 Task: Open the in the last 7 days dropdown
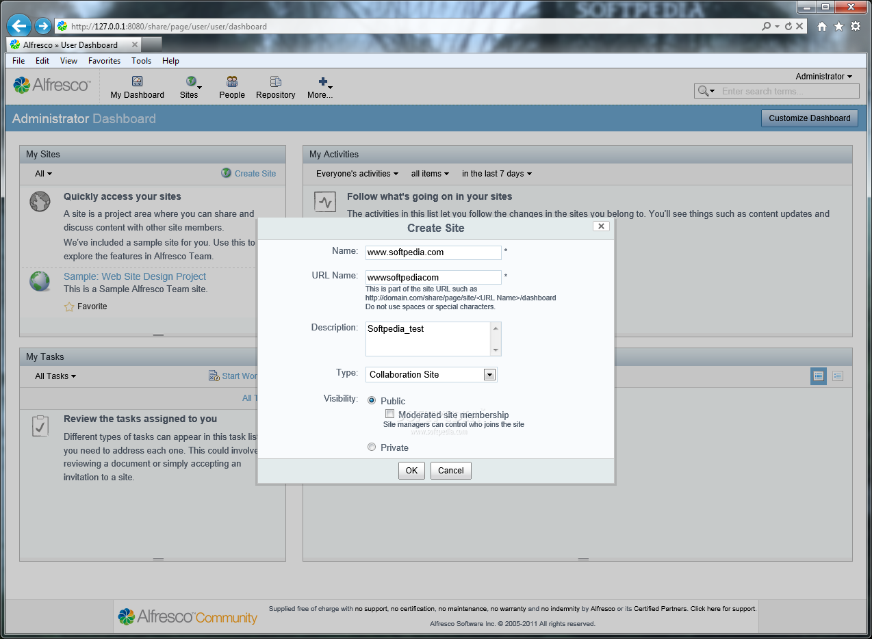coord(496,174)
